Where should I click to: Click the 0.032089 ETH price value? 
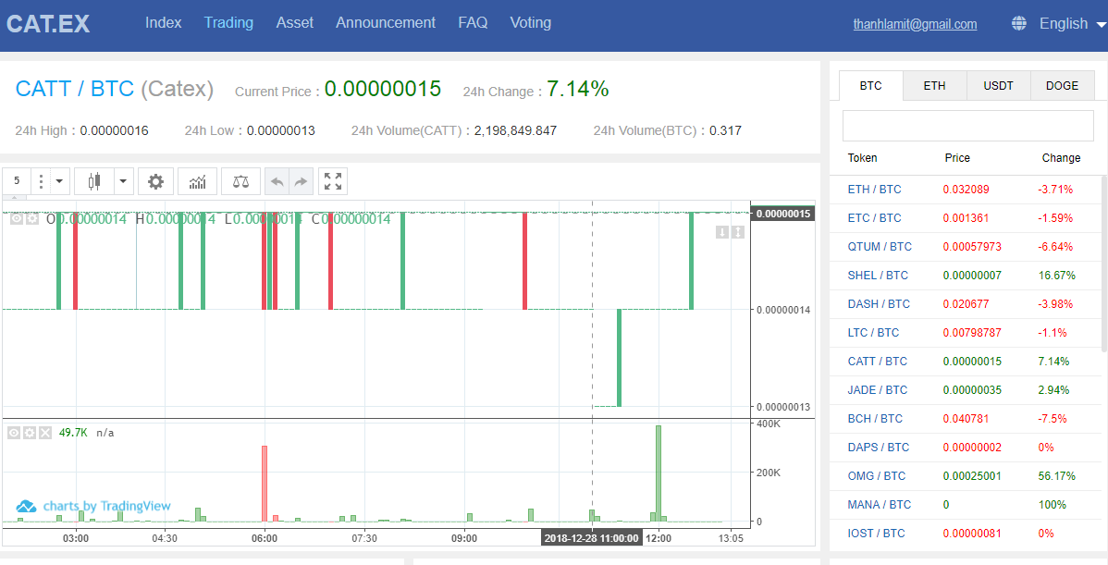[x=966, y=190]
